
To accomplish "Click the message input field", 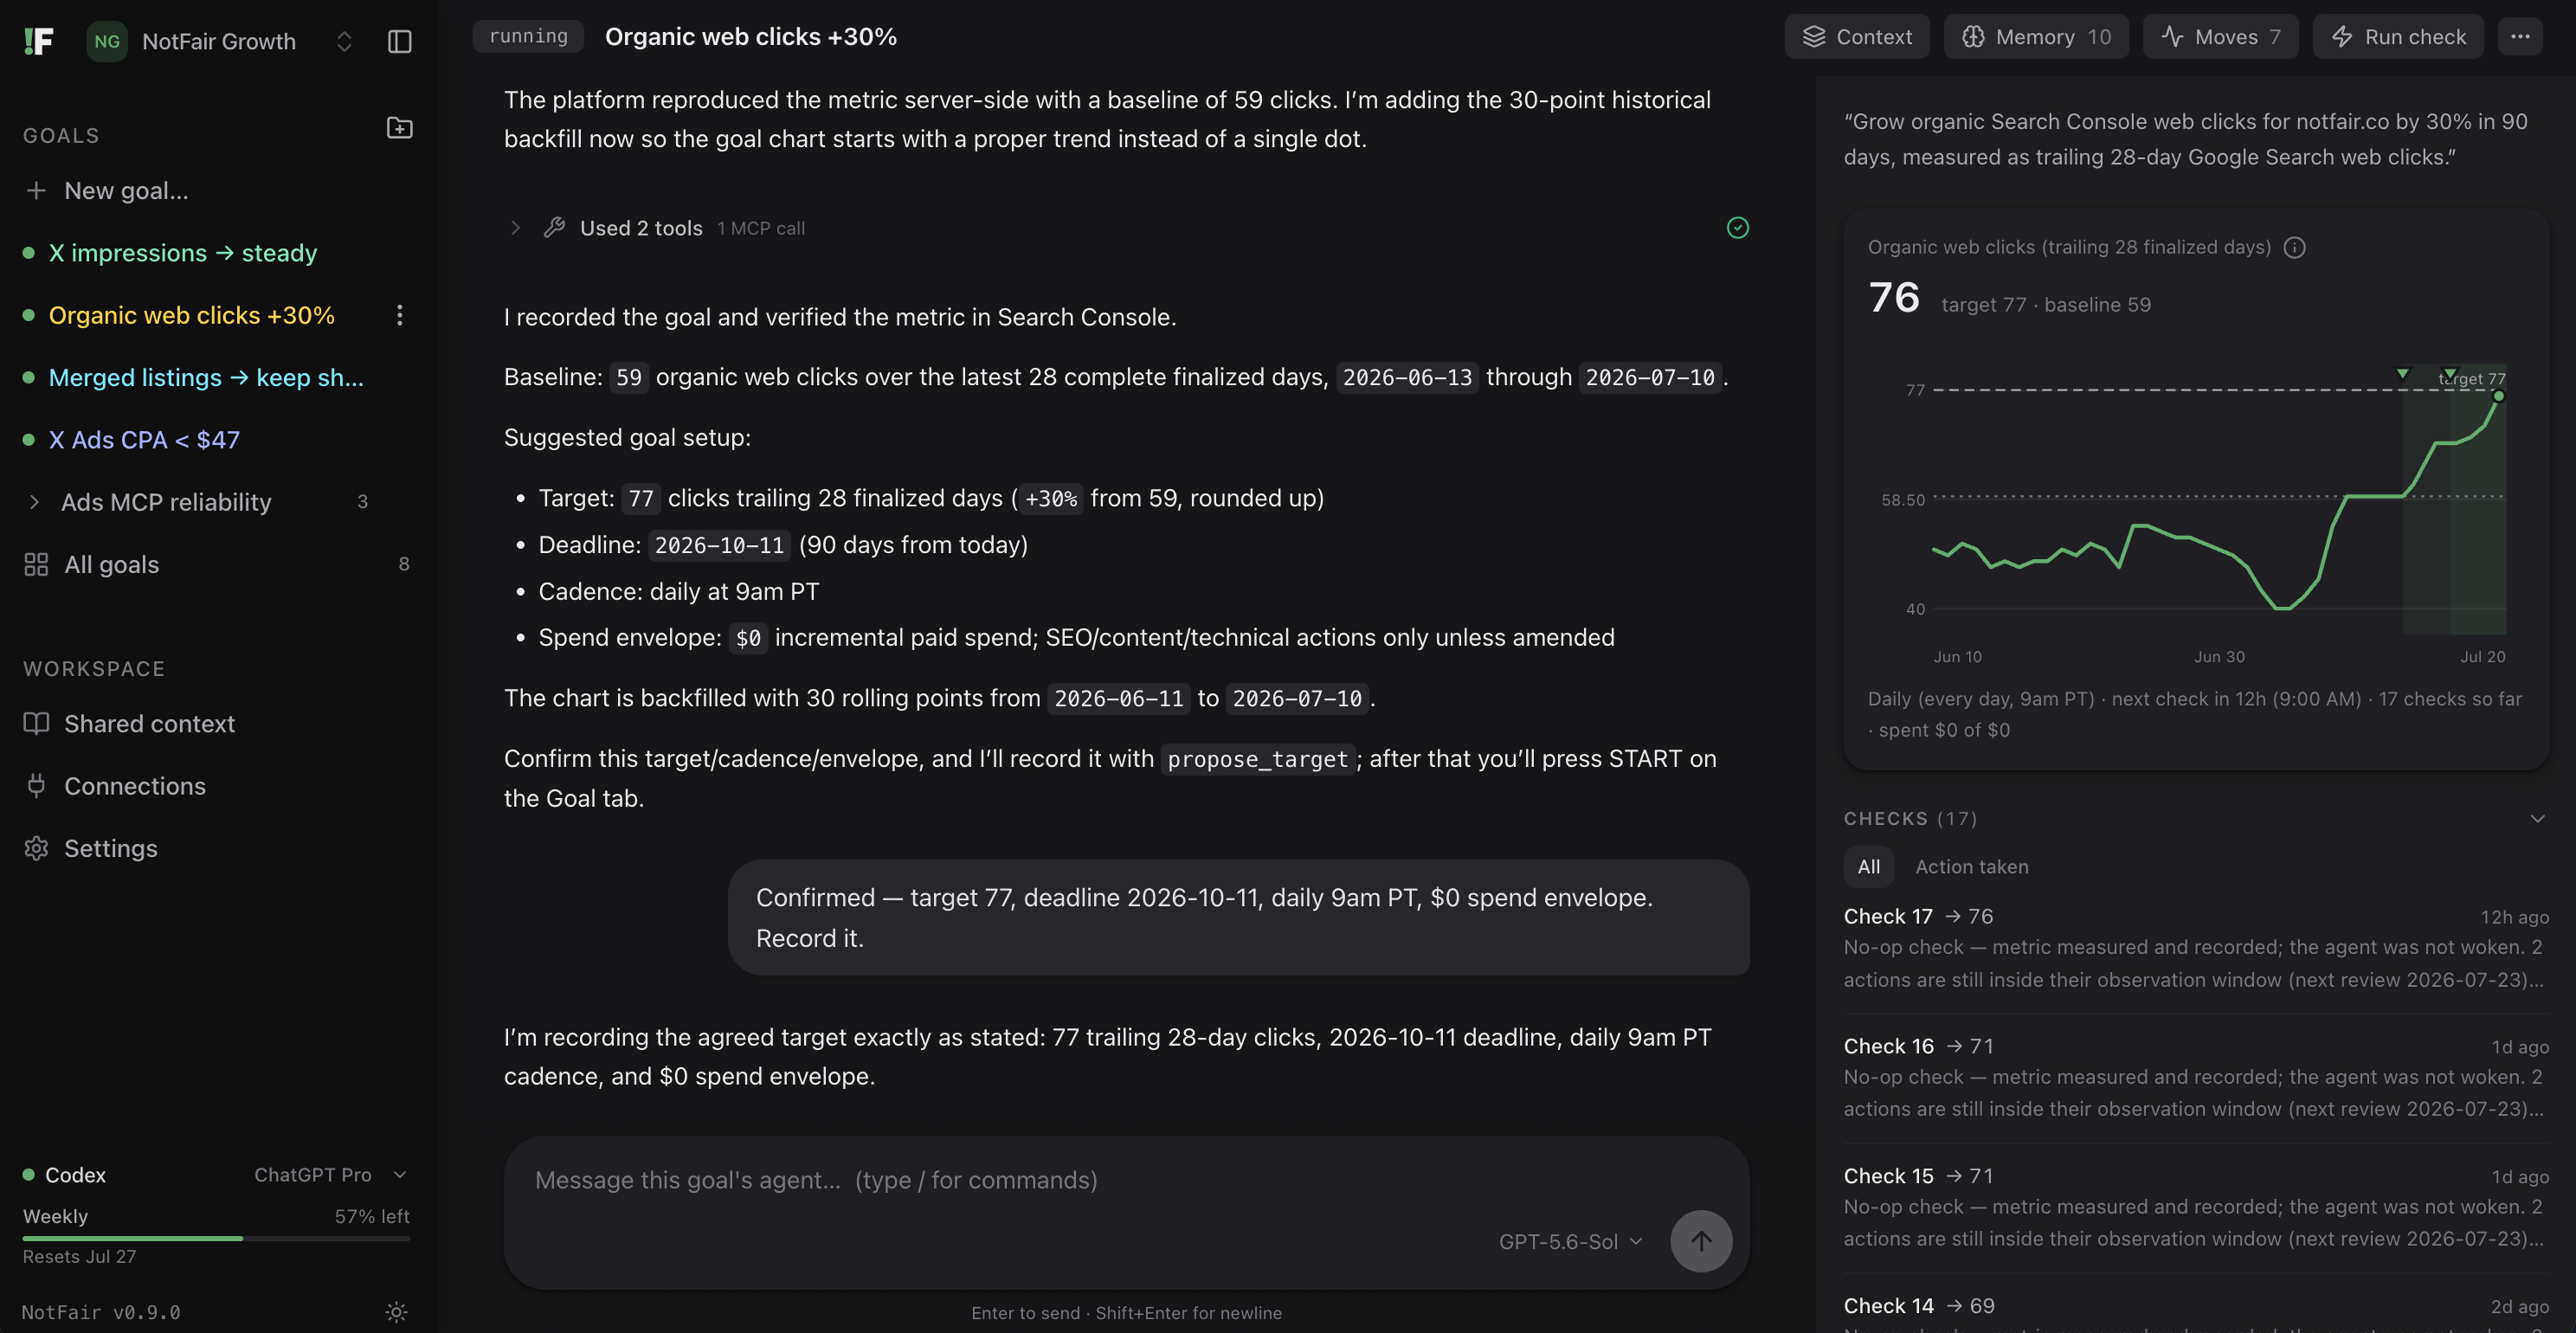I will pos(1085,1180).
